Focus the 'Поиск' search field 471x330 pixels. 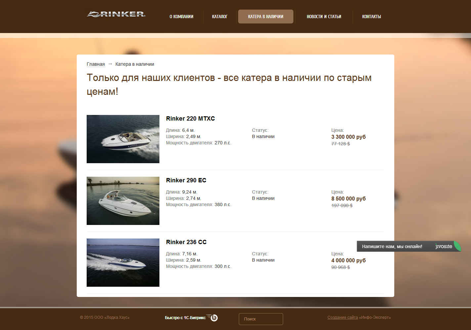[x=261, y=319]
